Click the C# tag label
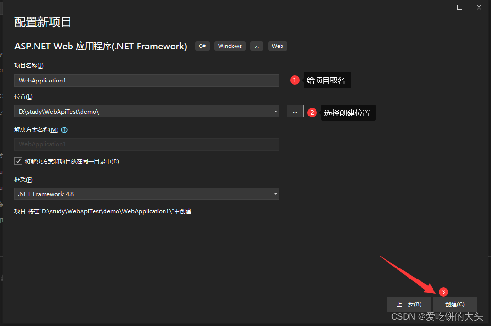 pos(202,46)
